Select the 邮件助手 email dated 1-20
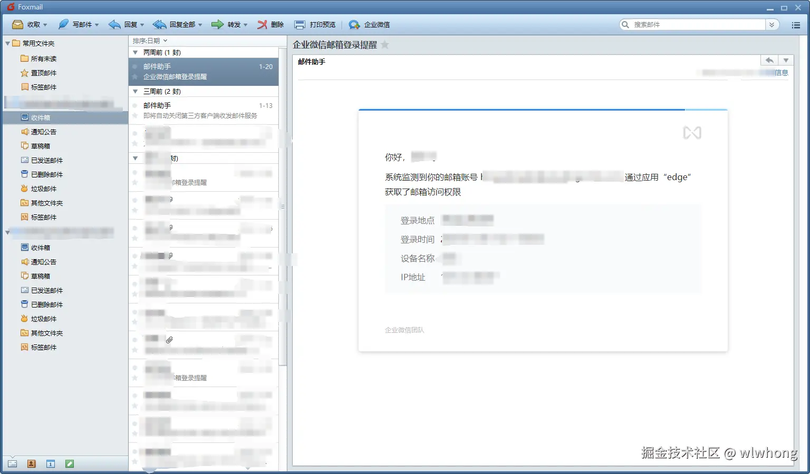Screen dimensions: 810x474 click(204, 72)
